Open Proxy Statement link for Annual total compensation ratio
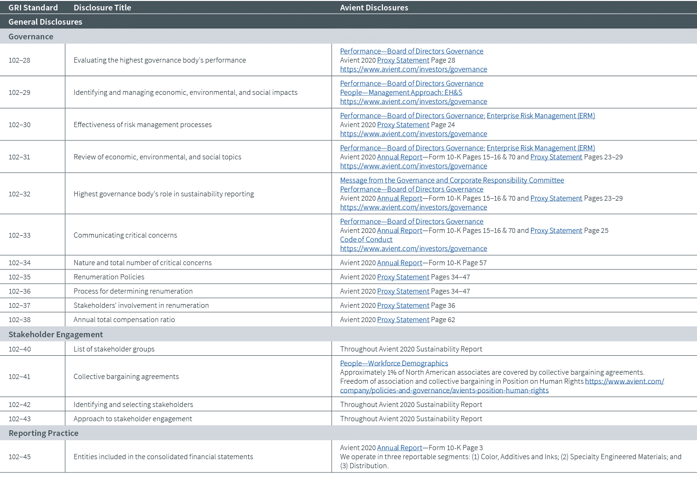This screenshot has height=481, width=697. point(403,320)
